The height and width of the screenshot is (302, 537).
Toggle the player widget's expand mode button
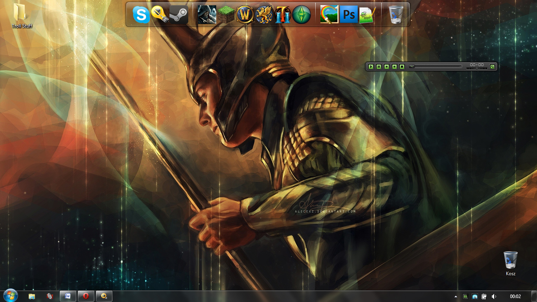492,66
